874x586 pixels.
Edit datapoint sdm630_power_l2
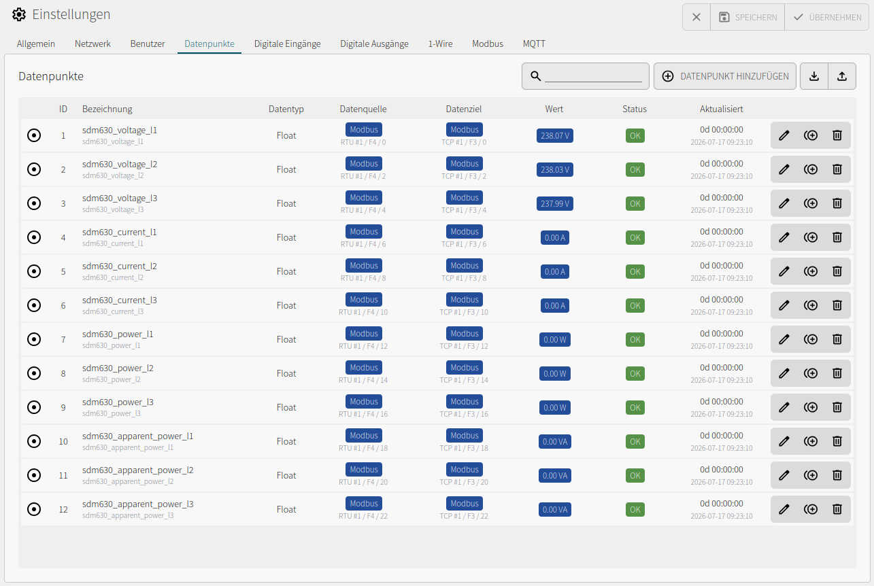[x=784, y=373]
